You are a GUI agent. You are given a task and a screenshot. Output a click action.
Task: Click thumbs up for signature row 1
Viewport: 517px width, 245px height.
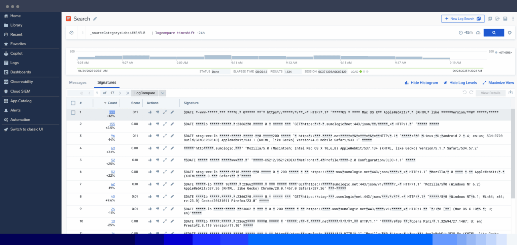[x=150, y=112]
